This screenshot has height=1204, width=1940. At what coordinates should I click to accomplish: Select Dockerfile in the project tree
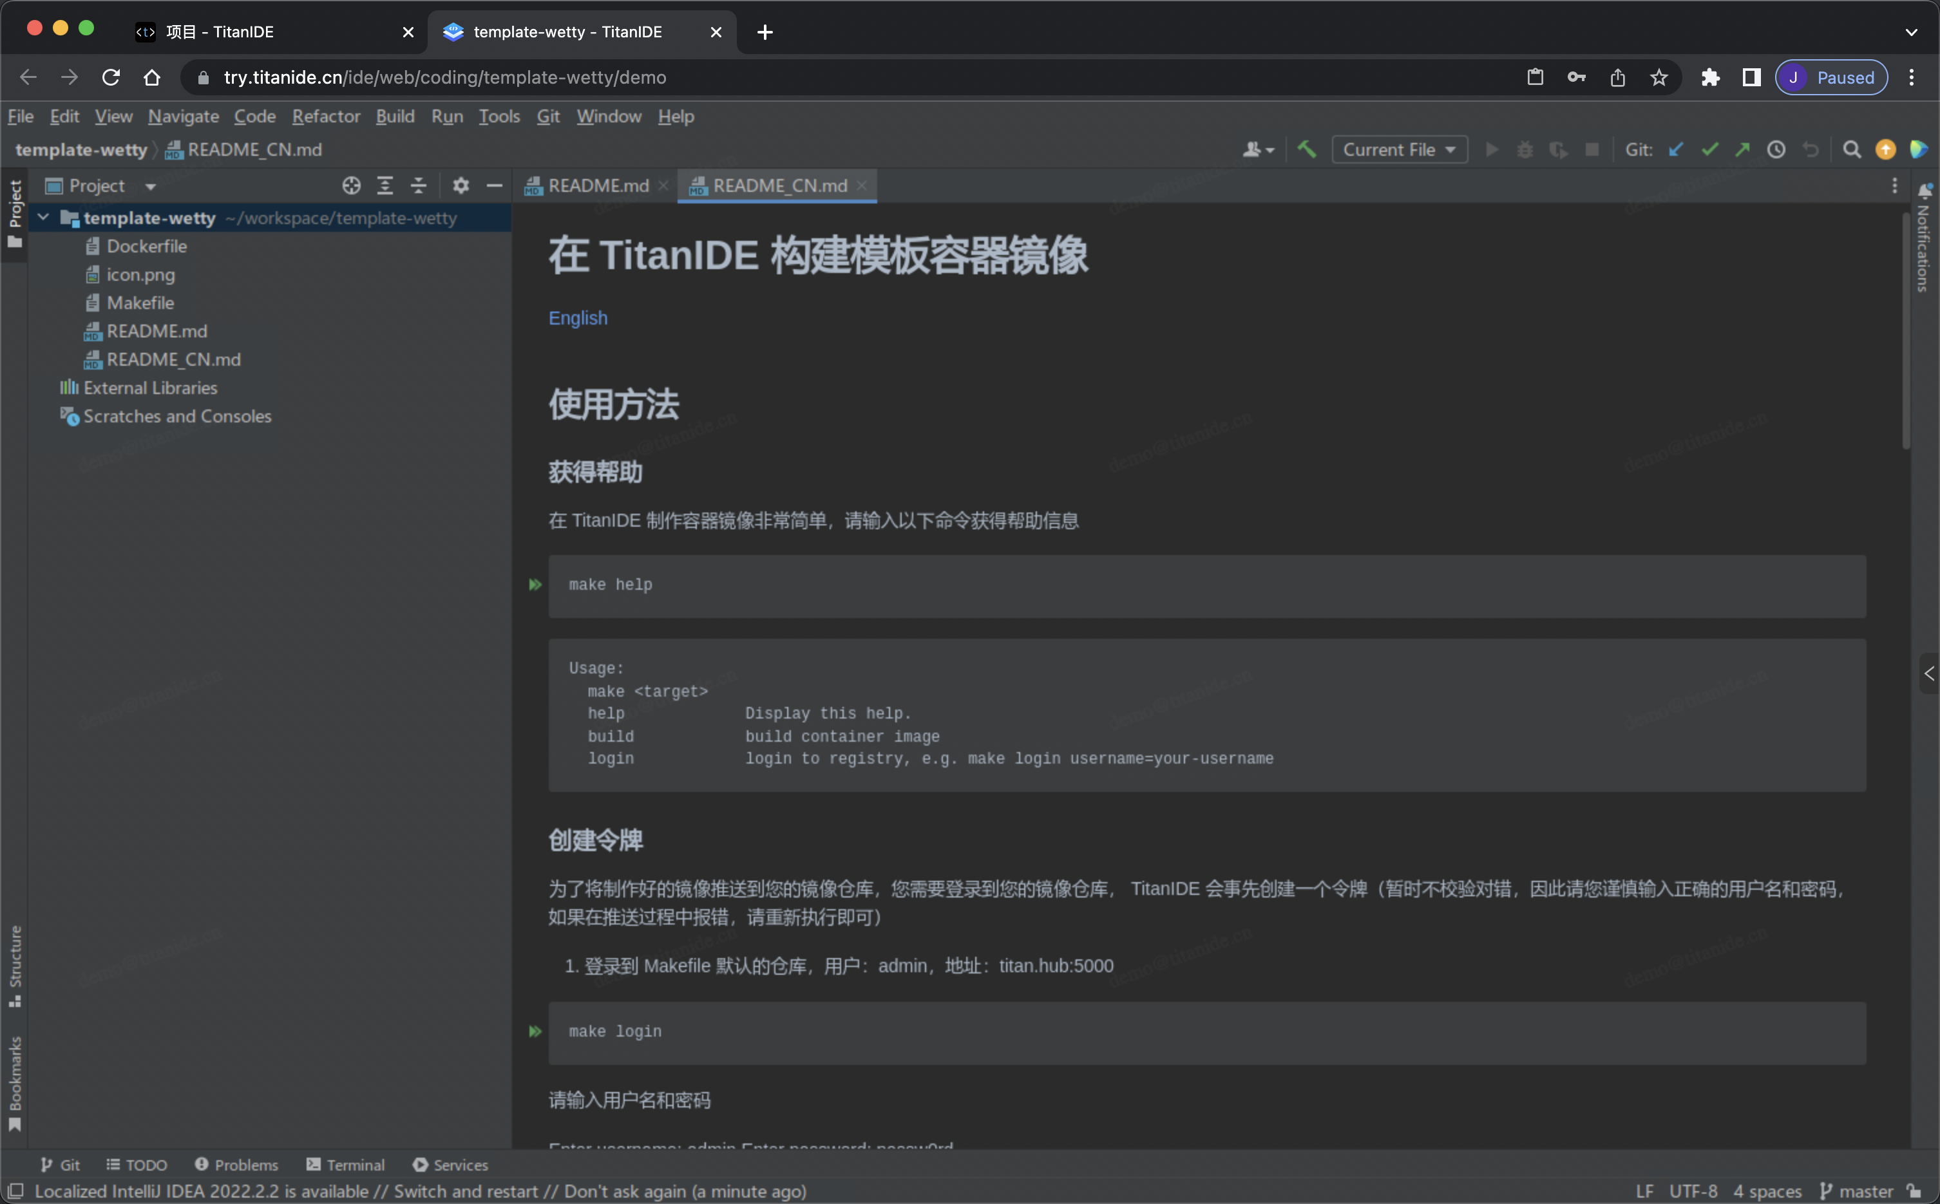click(147, 246)
